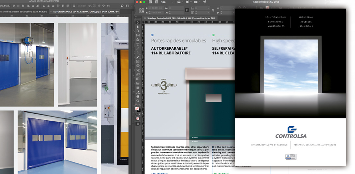Click the rotation angle stepper arrows
The width and height of the screenshot is (355, 174).
click(x=222, y=8)
